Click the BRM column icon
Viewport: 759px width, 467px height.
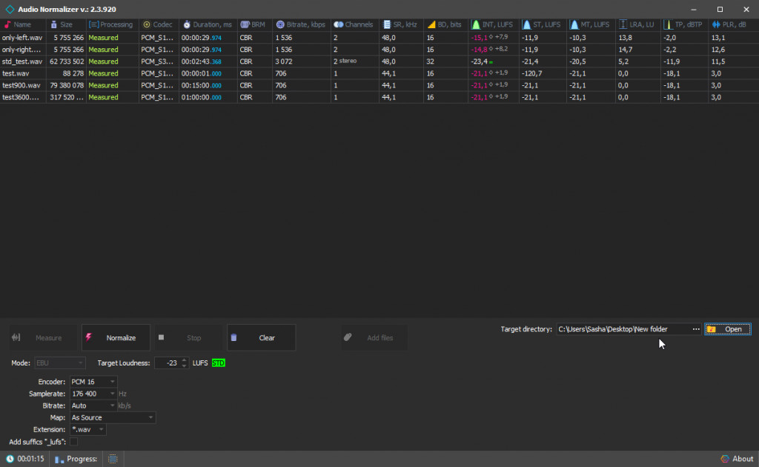[x=245, y=24]
